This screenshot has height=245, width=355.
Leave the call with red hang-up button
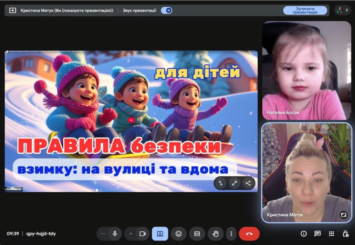click(x=249, y=234)
